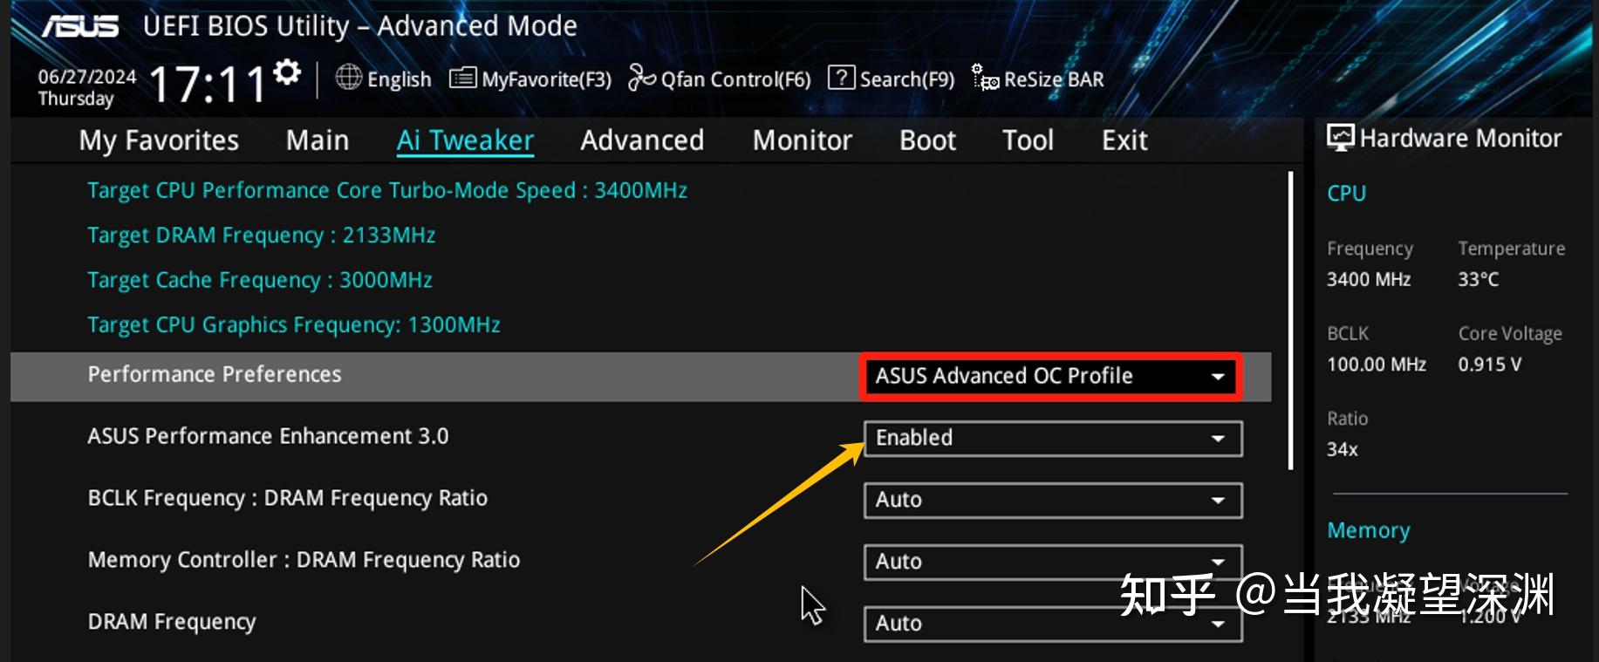
Task: Open the Boot menu
Action: point(926,140)
